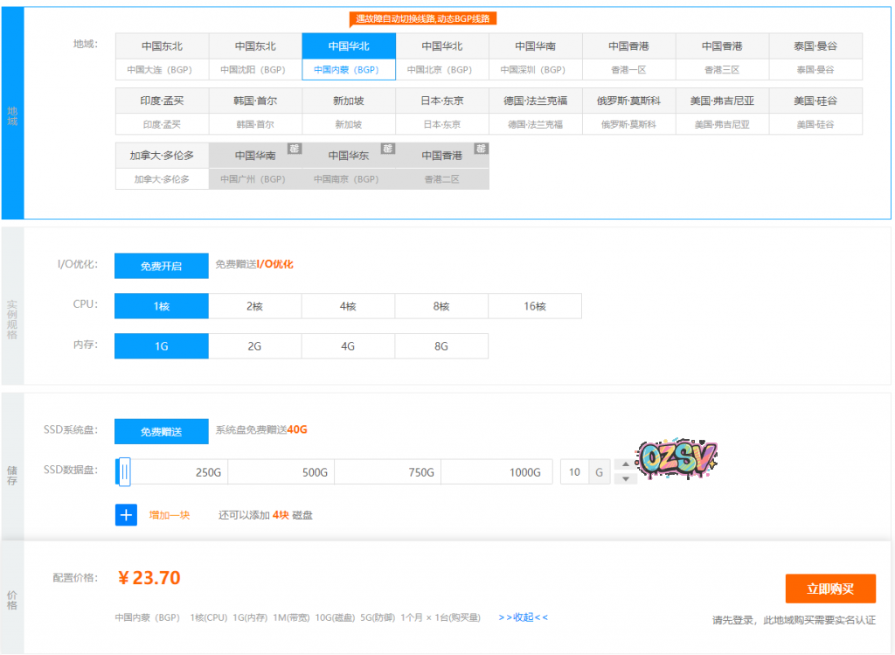Image resolution: width=895 pixels, height=655 pixels.
Task: Click the blue plus icon to add disk
Action: click(126, 515)
